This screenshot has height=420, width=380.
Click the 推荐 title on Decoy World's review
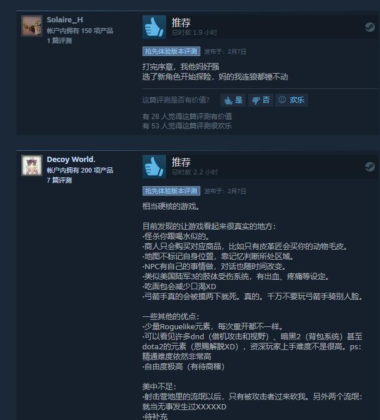(181, 163)
